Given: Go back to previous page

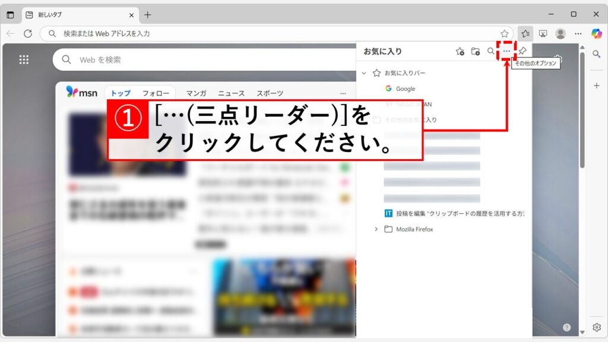Looking at the screenshot, I should coord(11,34).
